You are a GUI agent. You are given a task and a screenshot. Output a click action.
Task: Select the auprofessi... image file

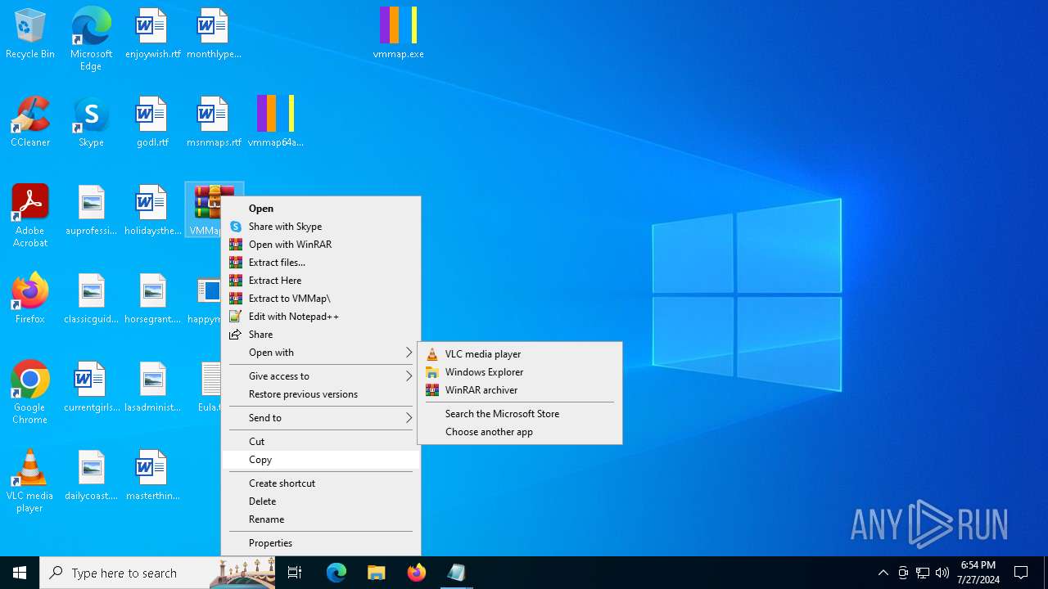91,211
